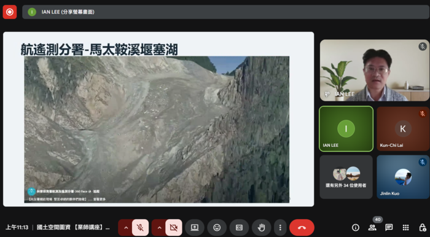
Task: Click the agency logo in slide video
Action: click(31, 192)
